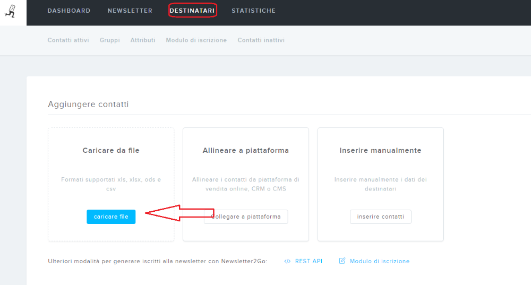Follow the Modulo di iscrizione link at bottom
The width and height of the screenshot is (531, 285).
coord(380,261)
